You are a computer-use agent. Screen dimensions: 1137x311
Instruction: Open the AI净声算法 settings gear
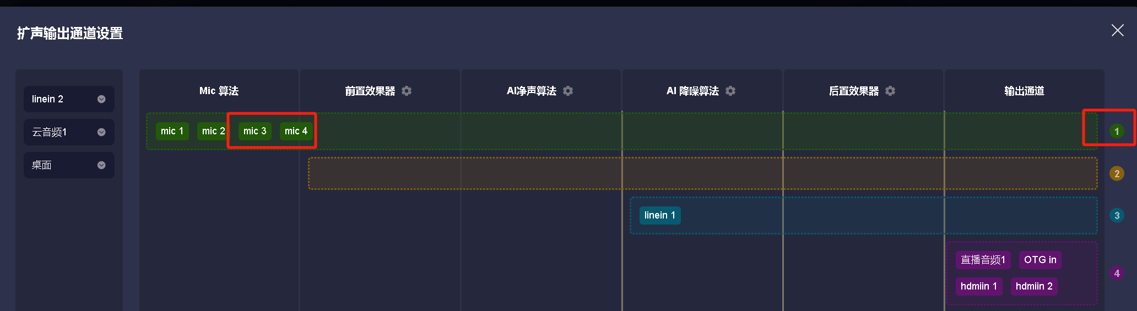click(x=568, y=91)
